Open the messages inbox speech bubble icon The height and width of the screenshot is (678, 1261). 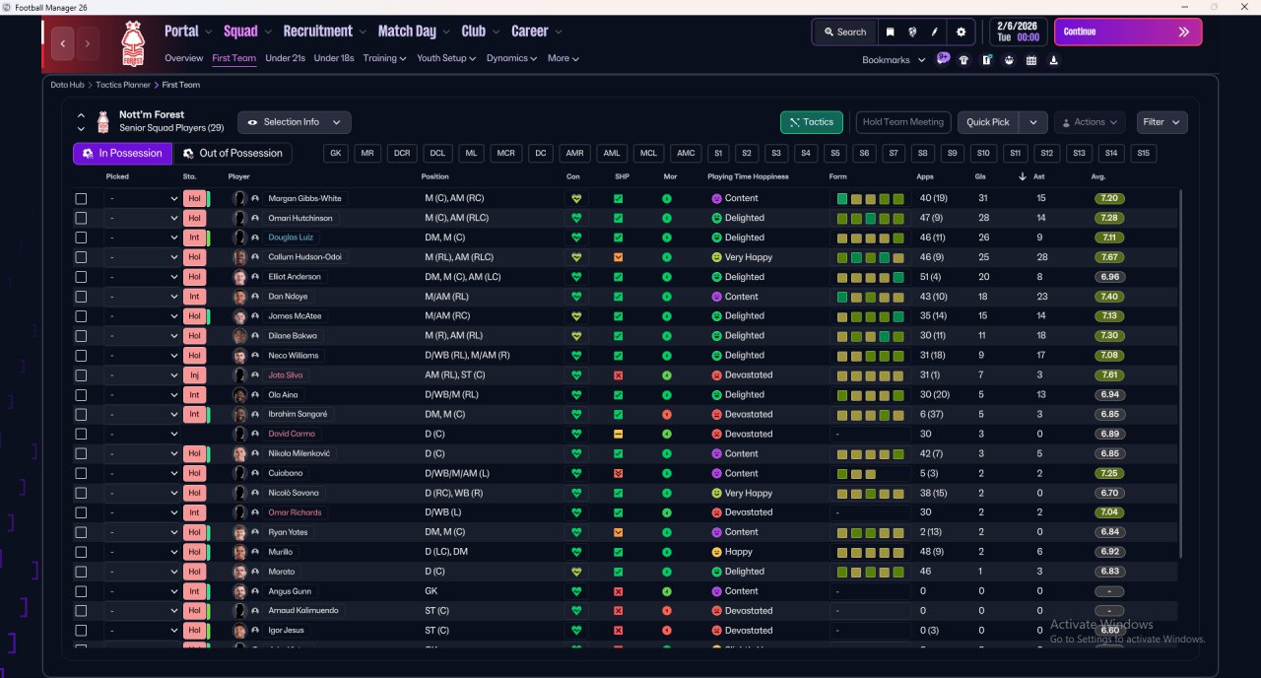click(x=943, y=59)
